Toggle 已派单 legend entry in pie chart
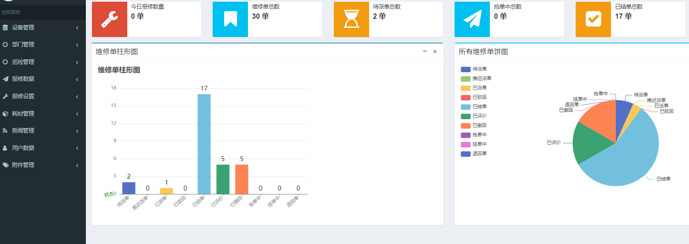Screen dimensions: 689x244 pyautogui.click(x=474, y=88)
